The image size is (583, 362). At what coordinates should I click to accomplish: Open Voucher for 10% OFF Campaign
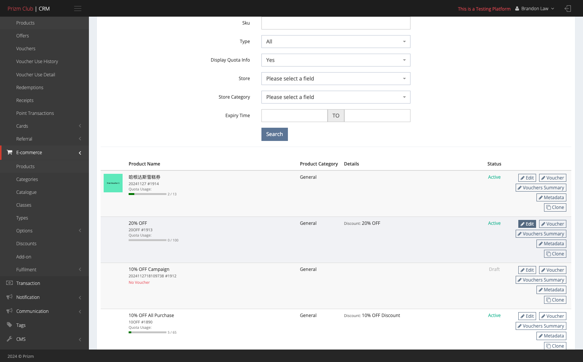(x=552, y=270)
